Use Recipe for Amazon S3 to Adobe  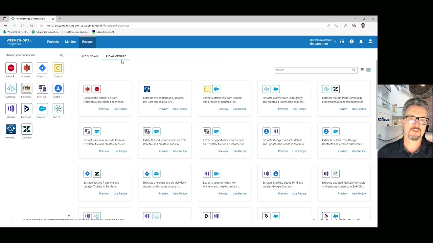(120, 109)
